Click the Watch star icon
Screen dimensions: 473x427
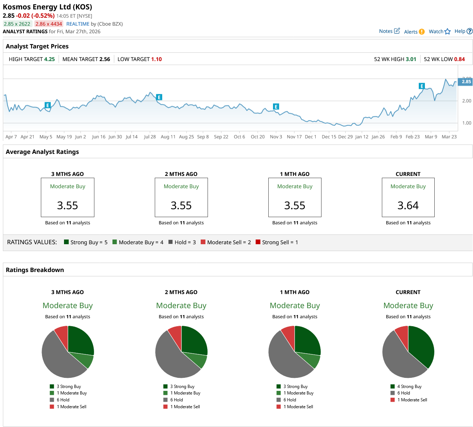447,31
